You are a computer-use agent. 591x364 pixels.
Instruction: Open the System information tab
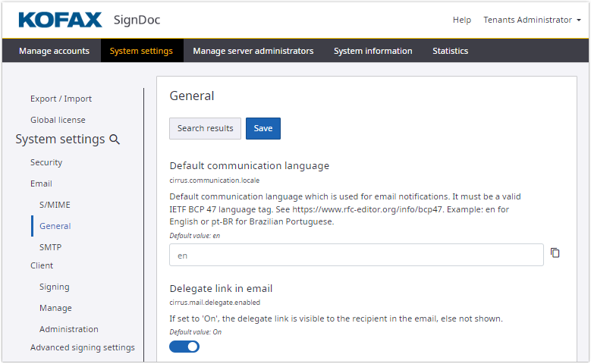373,51
